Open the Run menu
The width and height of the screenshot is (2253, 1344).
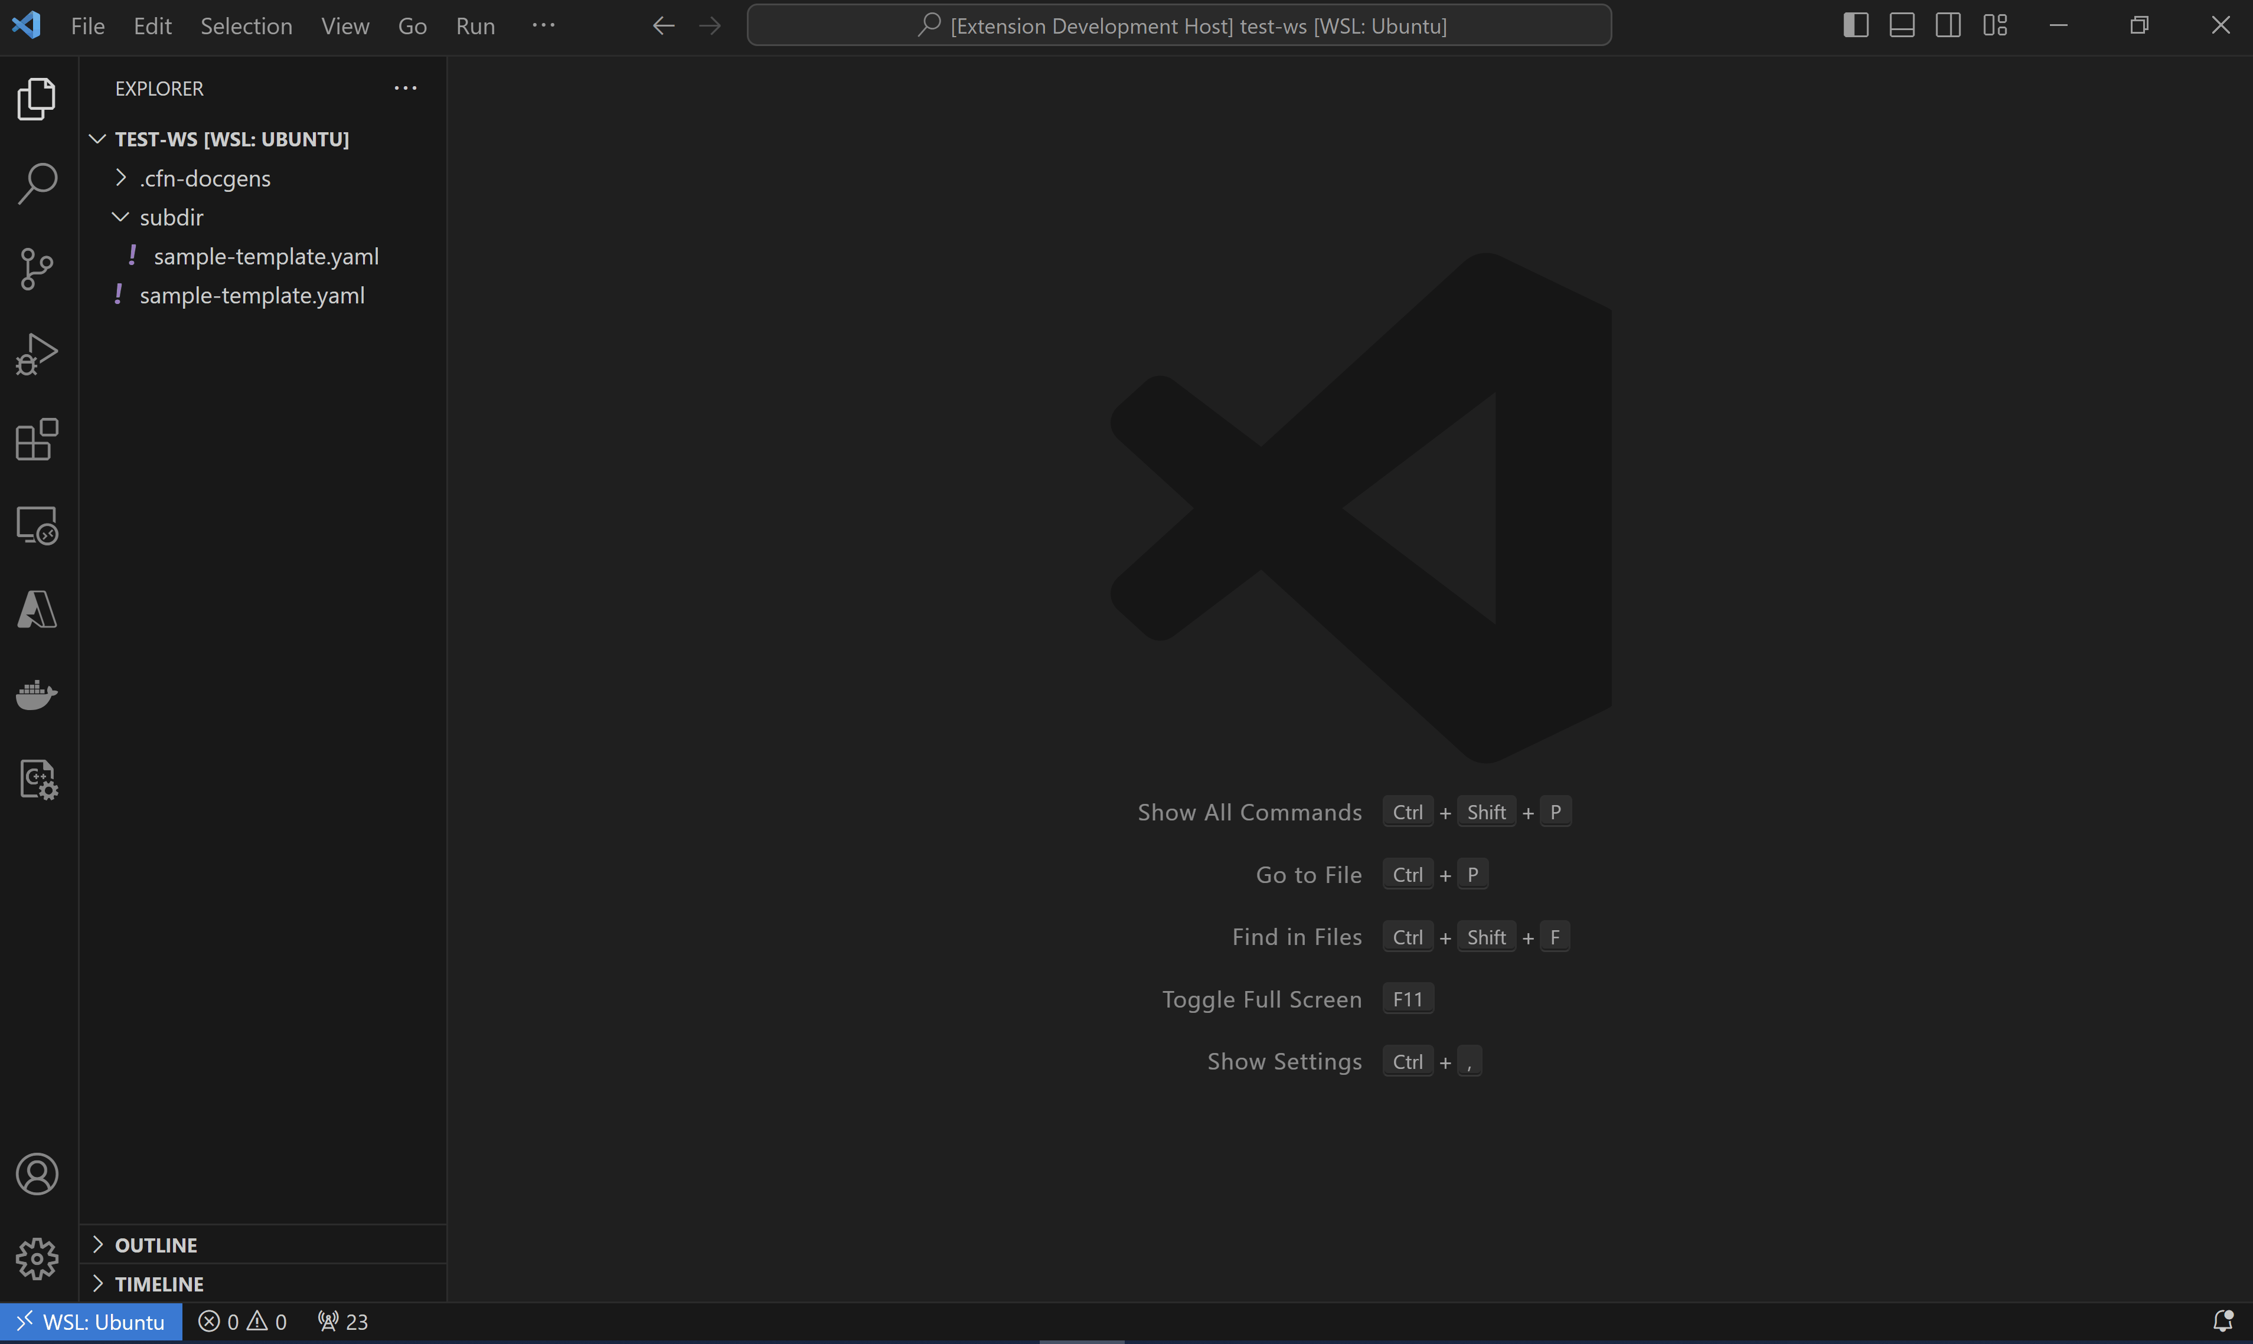coord(475,25)
